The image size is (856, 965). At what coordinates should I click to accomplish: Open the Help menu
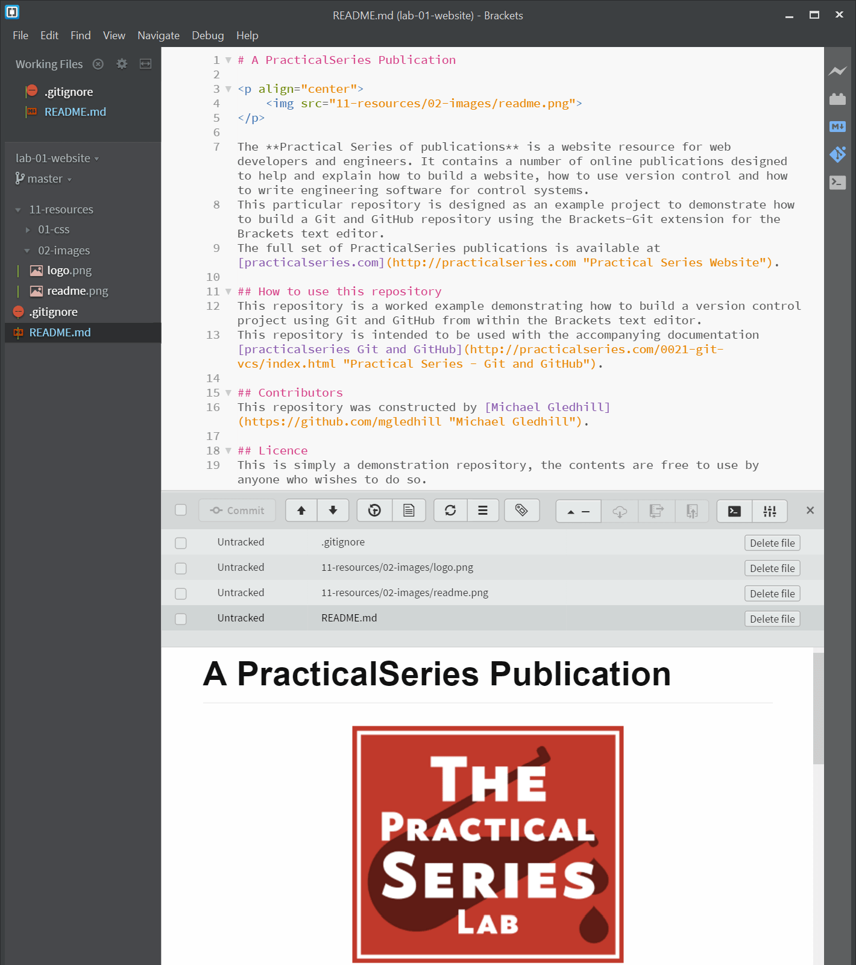click(247, 36)
